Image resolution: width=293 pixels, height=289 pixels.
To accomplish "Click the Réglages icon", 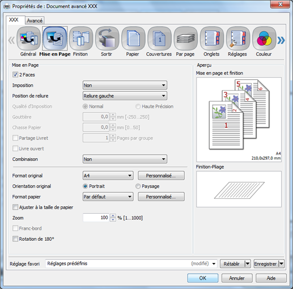I will pyautogui.click(x=238, y=39).
